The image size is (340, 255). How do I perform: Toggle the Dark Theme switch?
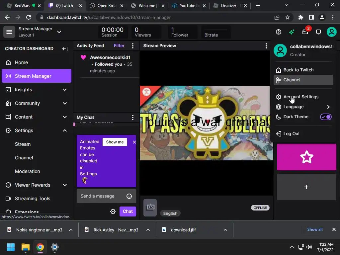click(x=326, y=117)
